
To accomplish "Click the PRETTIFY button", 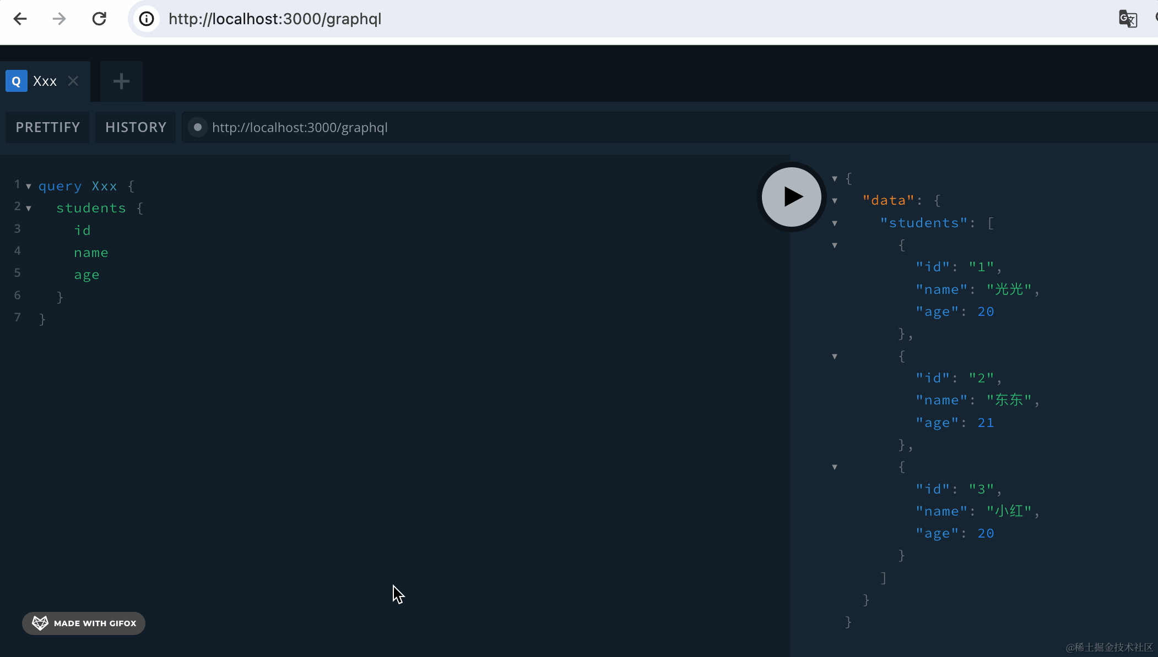I will pos(48,127).
